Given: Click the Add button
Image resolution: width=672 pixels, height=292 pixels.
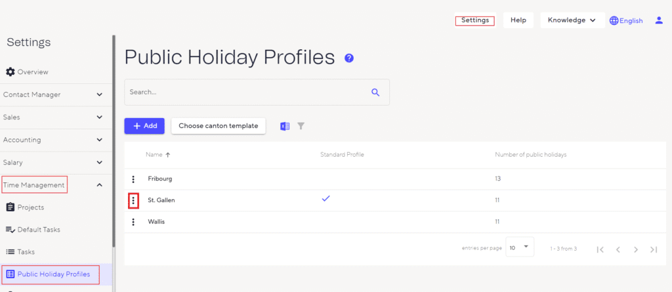Looking at the screenshot, I should tap(144, 126).
